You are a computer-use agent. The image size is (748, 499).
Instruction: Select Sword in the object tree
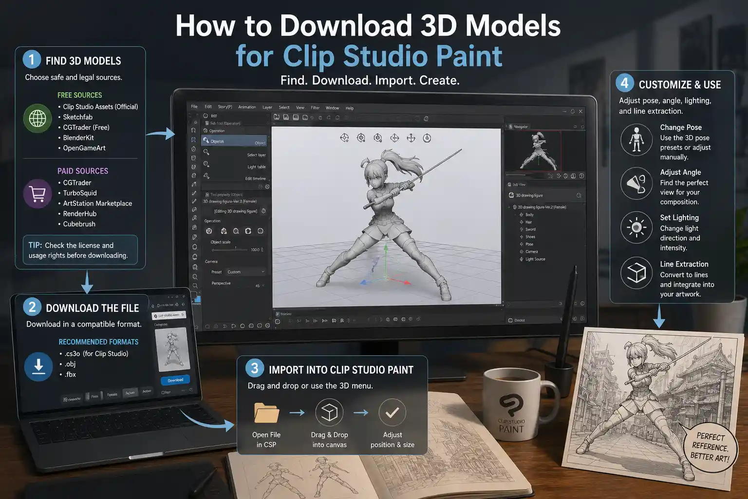pyautogui.click(x=530, y=230)
